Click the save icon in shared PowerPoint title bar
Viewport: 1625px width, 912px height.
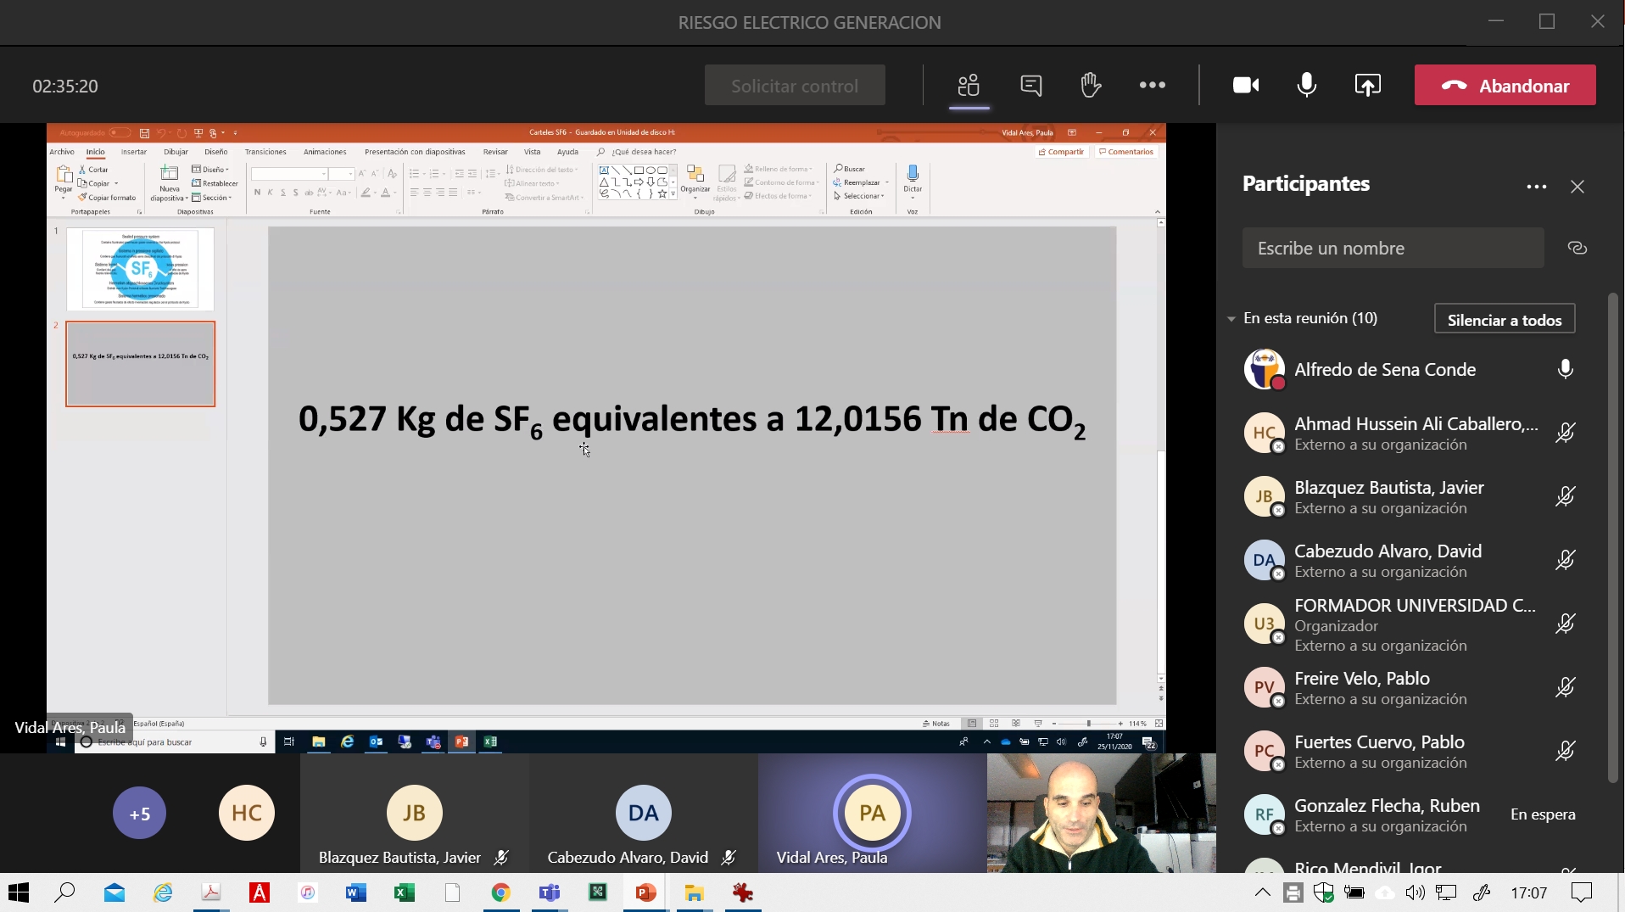(144, 133)
